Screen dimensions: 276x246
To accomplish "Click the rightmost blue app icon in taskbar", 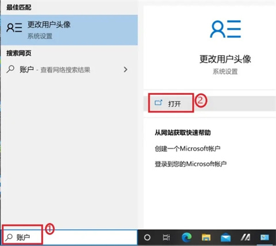I will coord(264,237).
